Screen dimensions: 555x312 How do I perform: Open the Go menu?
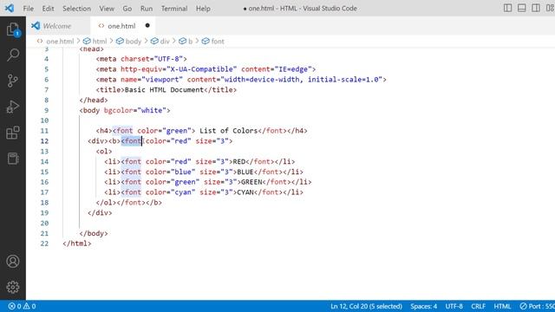click(x=127, y=9)
